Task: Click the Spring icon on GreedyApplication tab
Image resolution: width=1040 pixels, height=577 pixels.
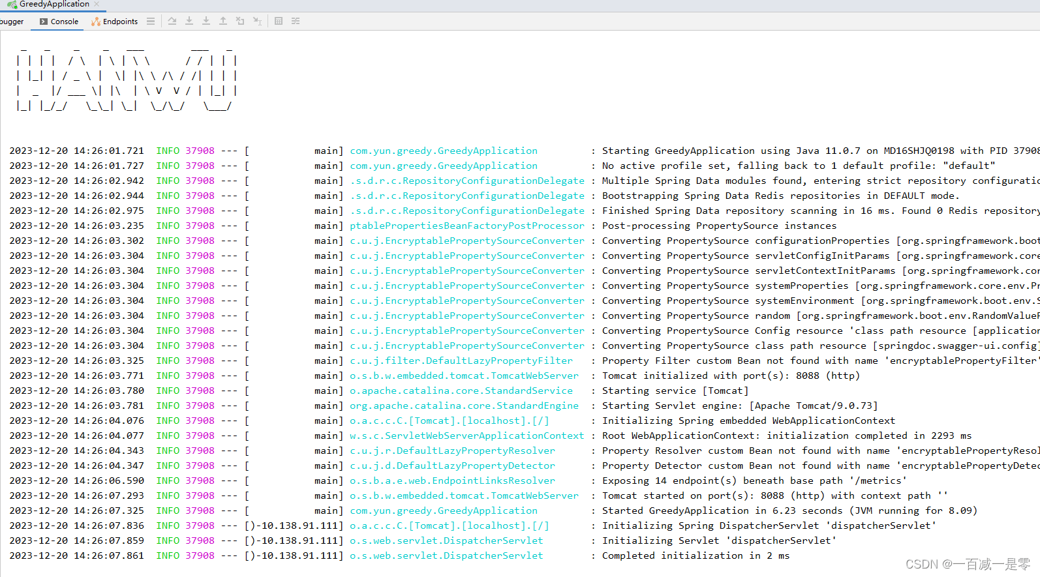Action: (12, 5)
